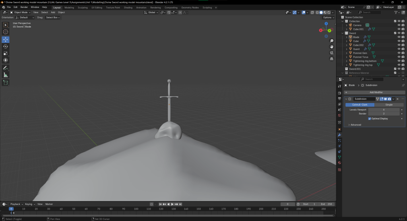Expand the Advanced subdivision section
The width and height of the screenshot is (407, 221).
tap(355, 125)
